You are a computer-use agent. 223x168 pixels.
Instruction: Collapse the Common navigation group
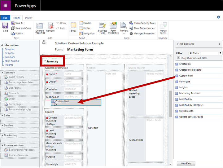[2, 73]
